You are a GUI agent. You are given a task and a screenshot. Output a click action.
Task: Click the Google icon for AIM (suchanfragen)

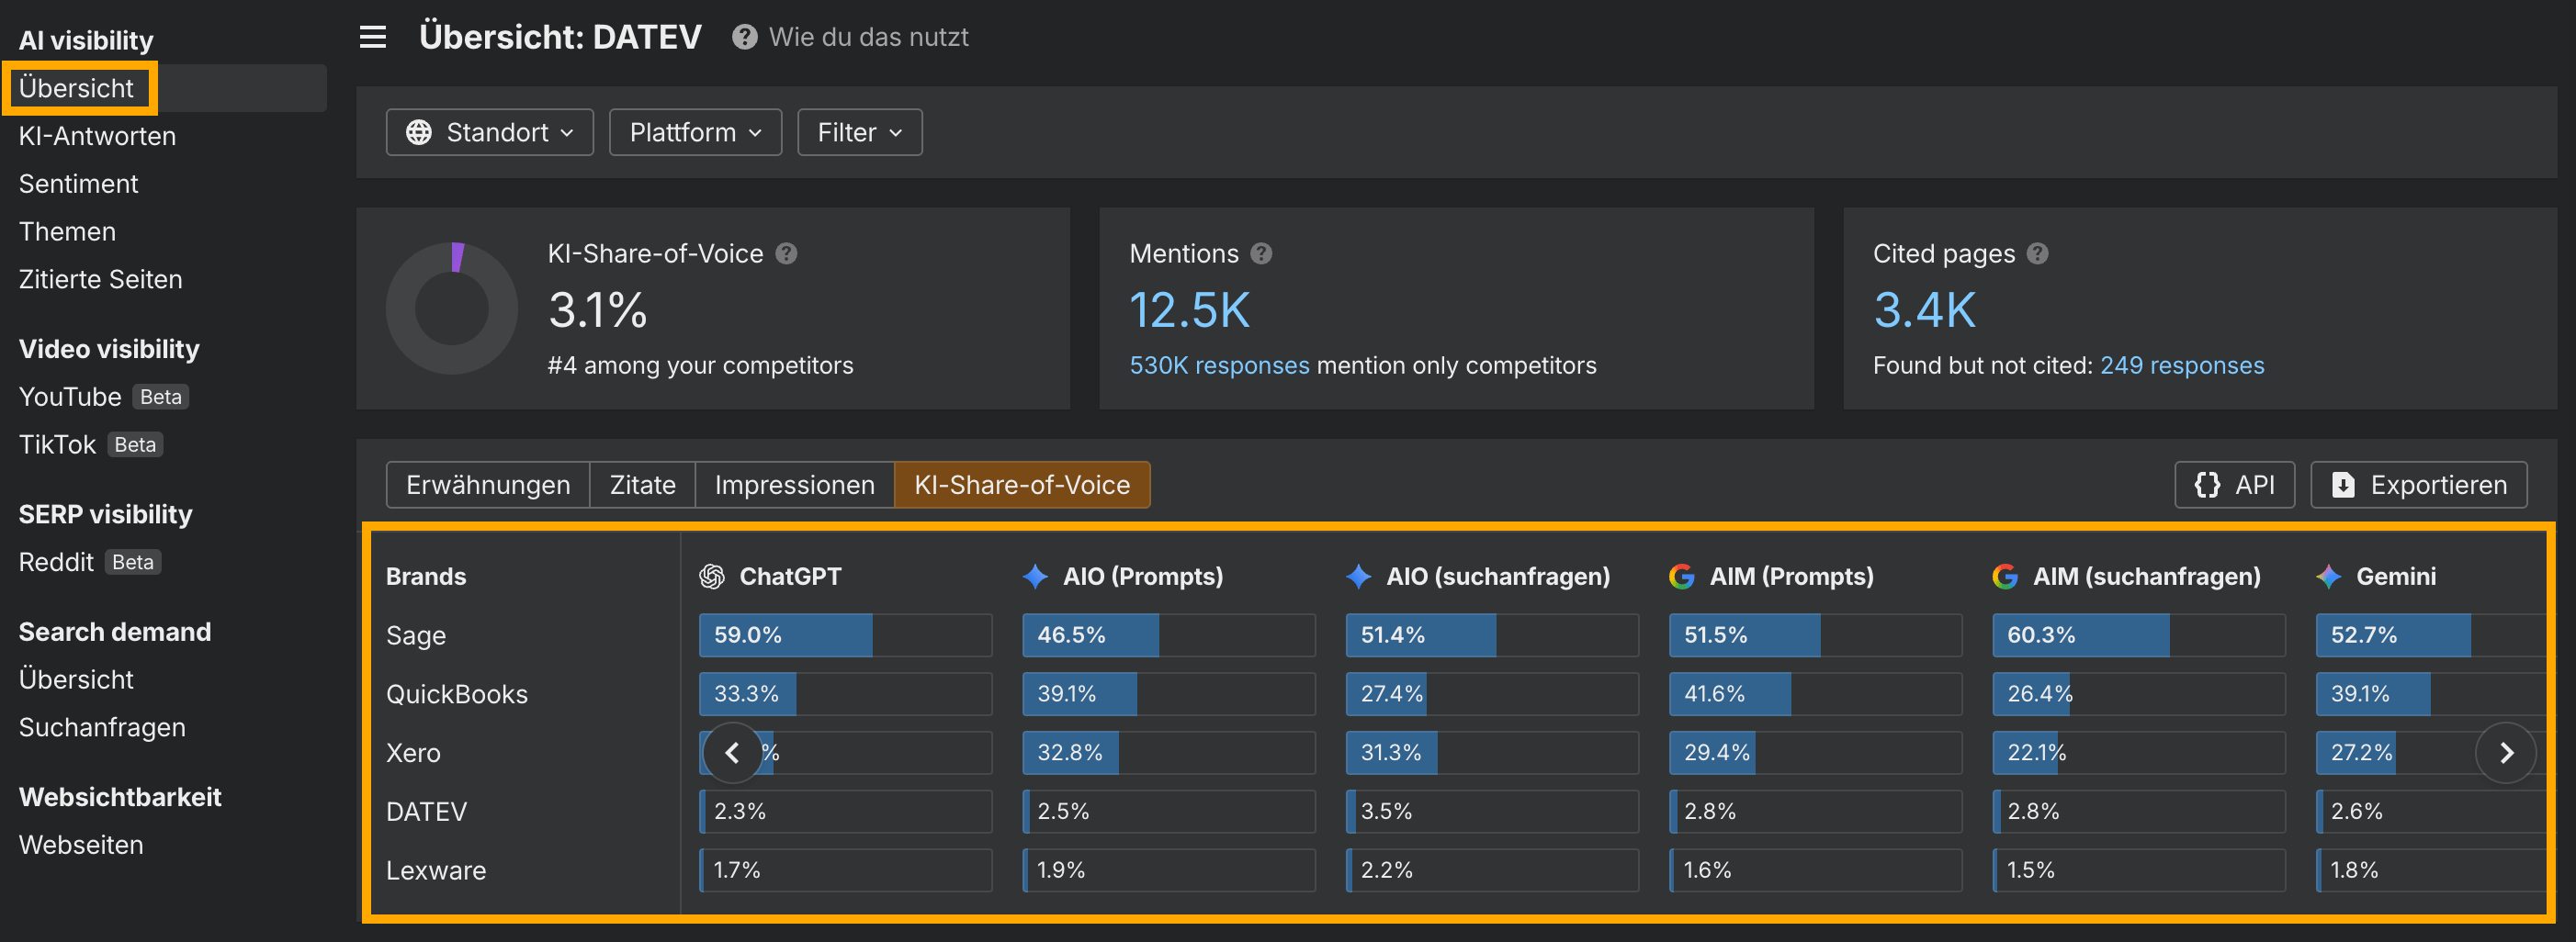pos(2005,577)
